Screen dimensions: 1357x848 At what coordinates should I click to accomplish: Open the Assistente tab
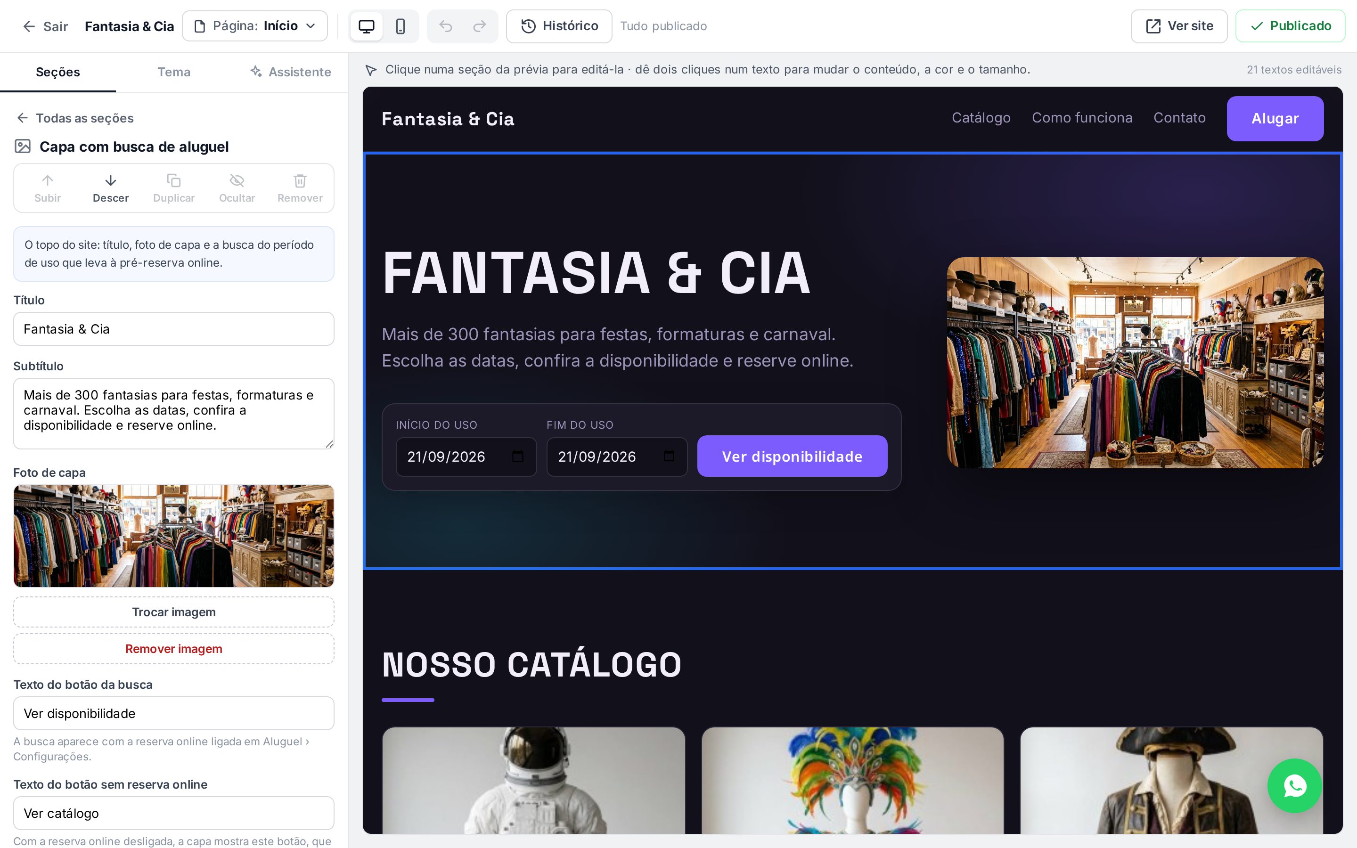coord(290,72)
